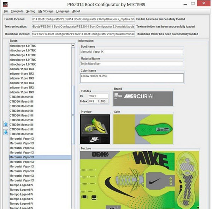Open the File menu
Viewport: 212px width, 209px height.
click(6, 11)
